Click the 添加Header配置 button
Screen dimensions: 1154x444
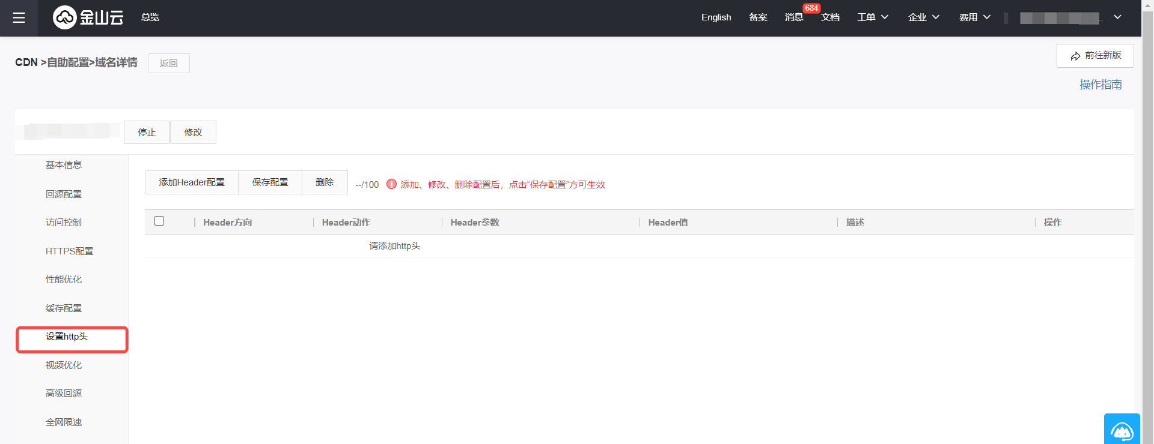[192, 182]
